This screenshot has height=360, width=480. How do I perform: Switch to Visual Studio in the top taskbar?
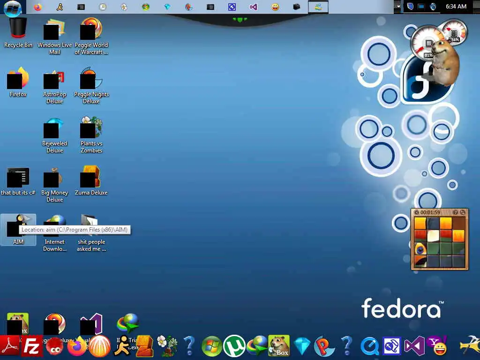tap(254, 7)
